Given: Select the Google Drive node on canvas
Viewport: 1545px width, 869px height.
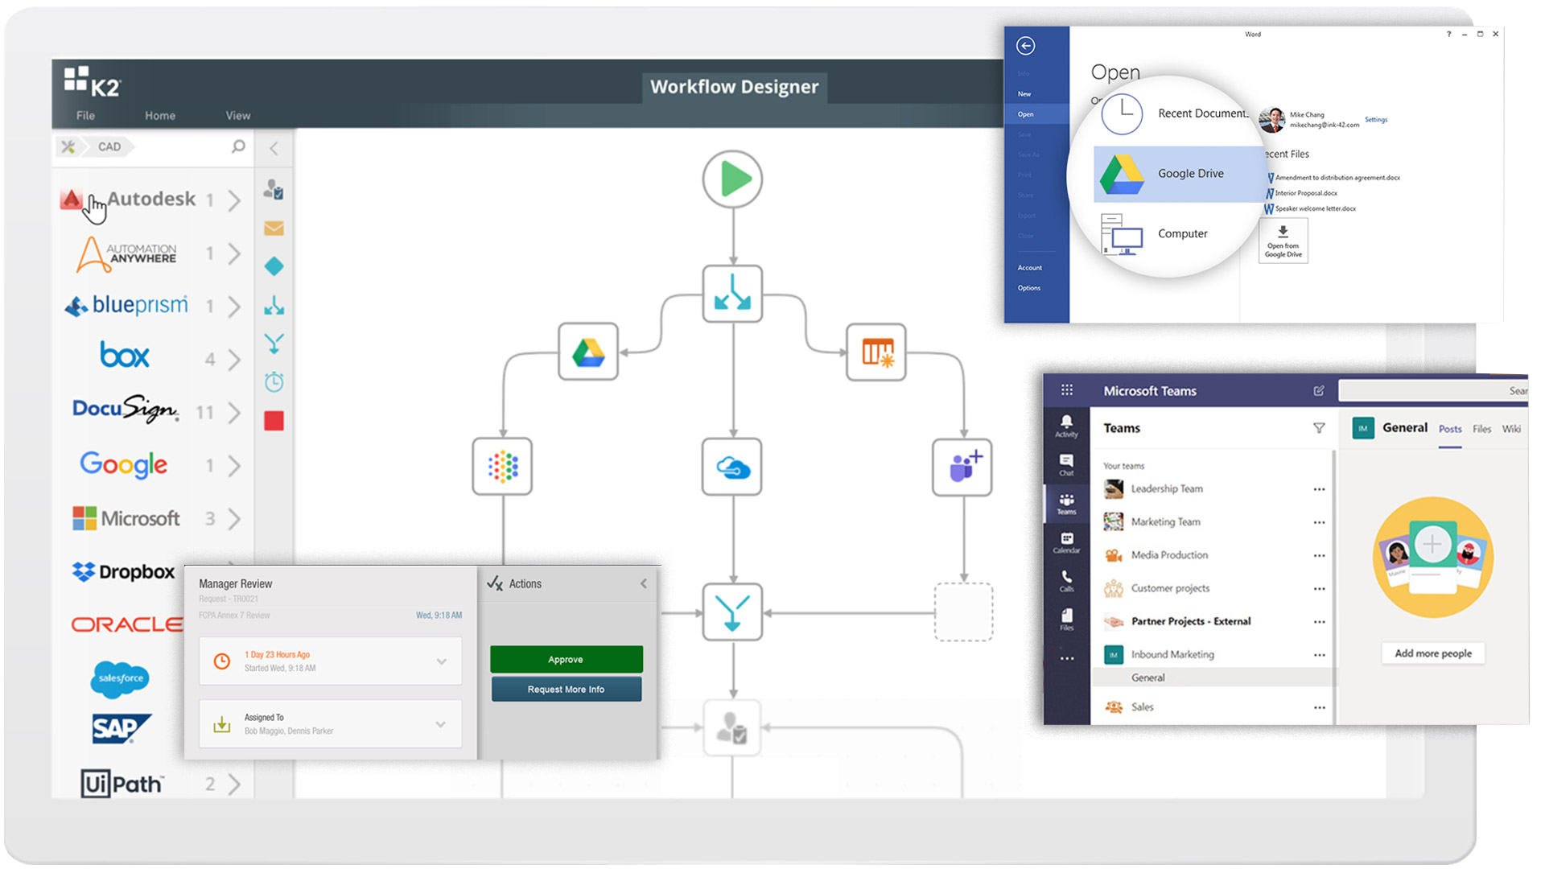Looking at the screenshot, I should point(588,352).
